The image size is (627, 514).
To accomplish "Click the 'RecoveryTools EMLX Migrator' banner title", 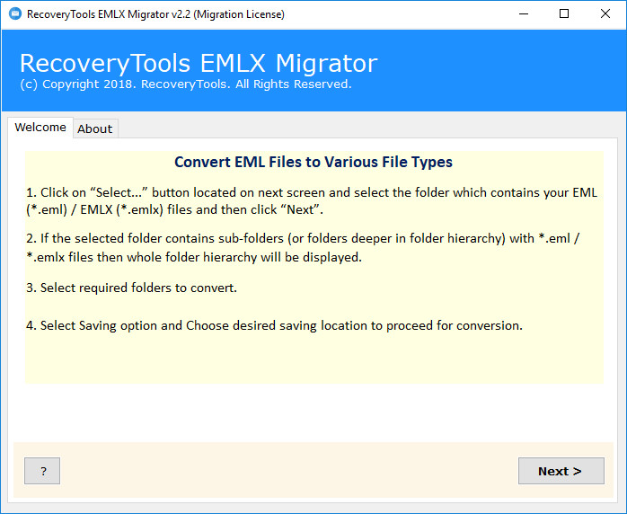I will click(x=199, y=63).
